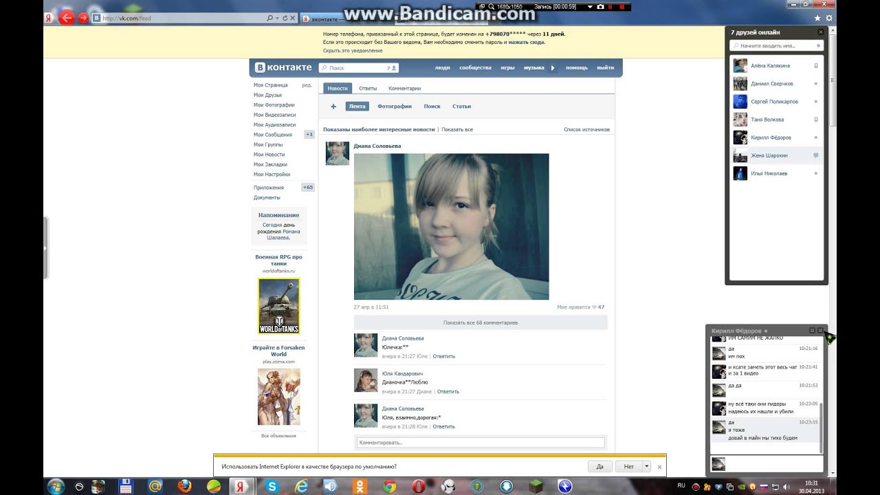Open Мои Друзья in the sidebar

click(x=267, y=95)
